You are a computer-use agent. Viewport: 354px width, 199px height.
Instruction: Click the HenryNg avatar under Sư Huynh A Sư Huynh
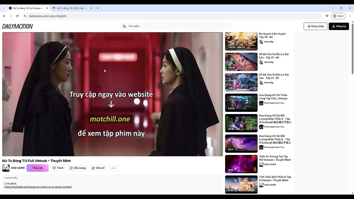tap(261, 42)
